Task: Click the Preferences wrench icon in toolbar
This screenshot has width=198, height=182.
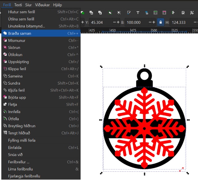Action: pos(192,13)
